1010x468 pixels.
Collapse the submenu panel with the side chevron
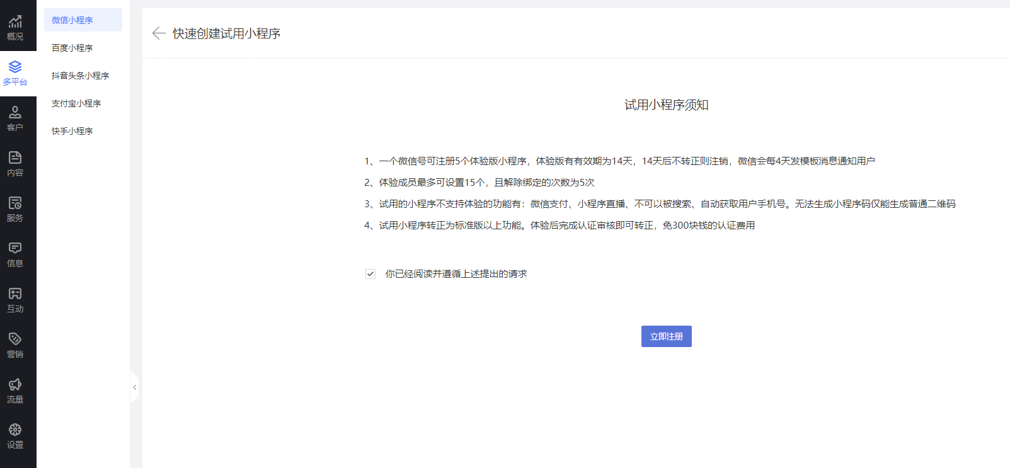coord(134,387)
